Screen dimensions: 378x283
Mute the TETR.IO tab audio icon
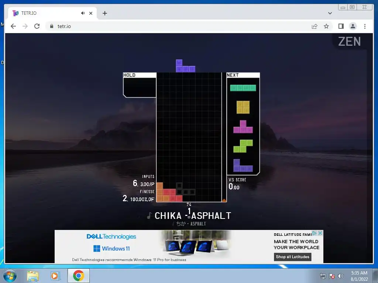(83, 13)
